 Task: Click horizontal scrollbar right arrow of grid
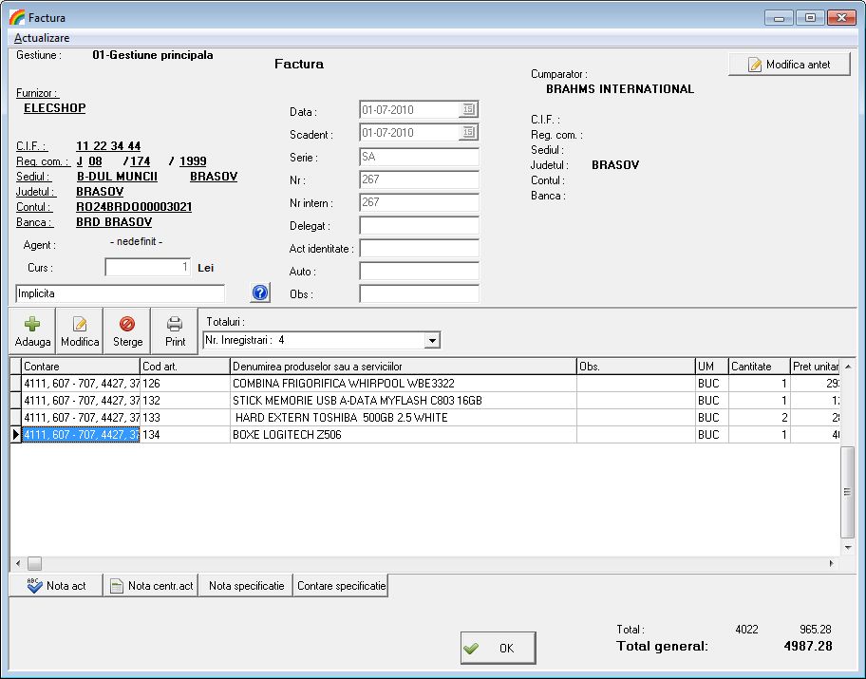tap(832, 563)
